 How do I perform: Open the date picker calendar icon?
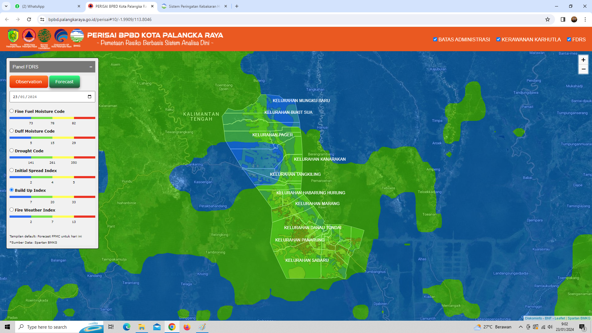click(89, 97)
